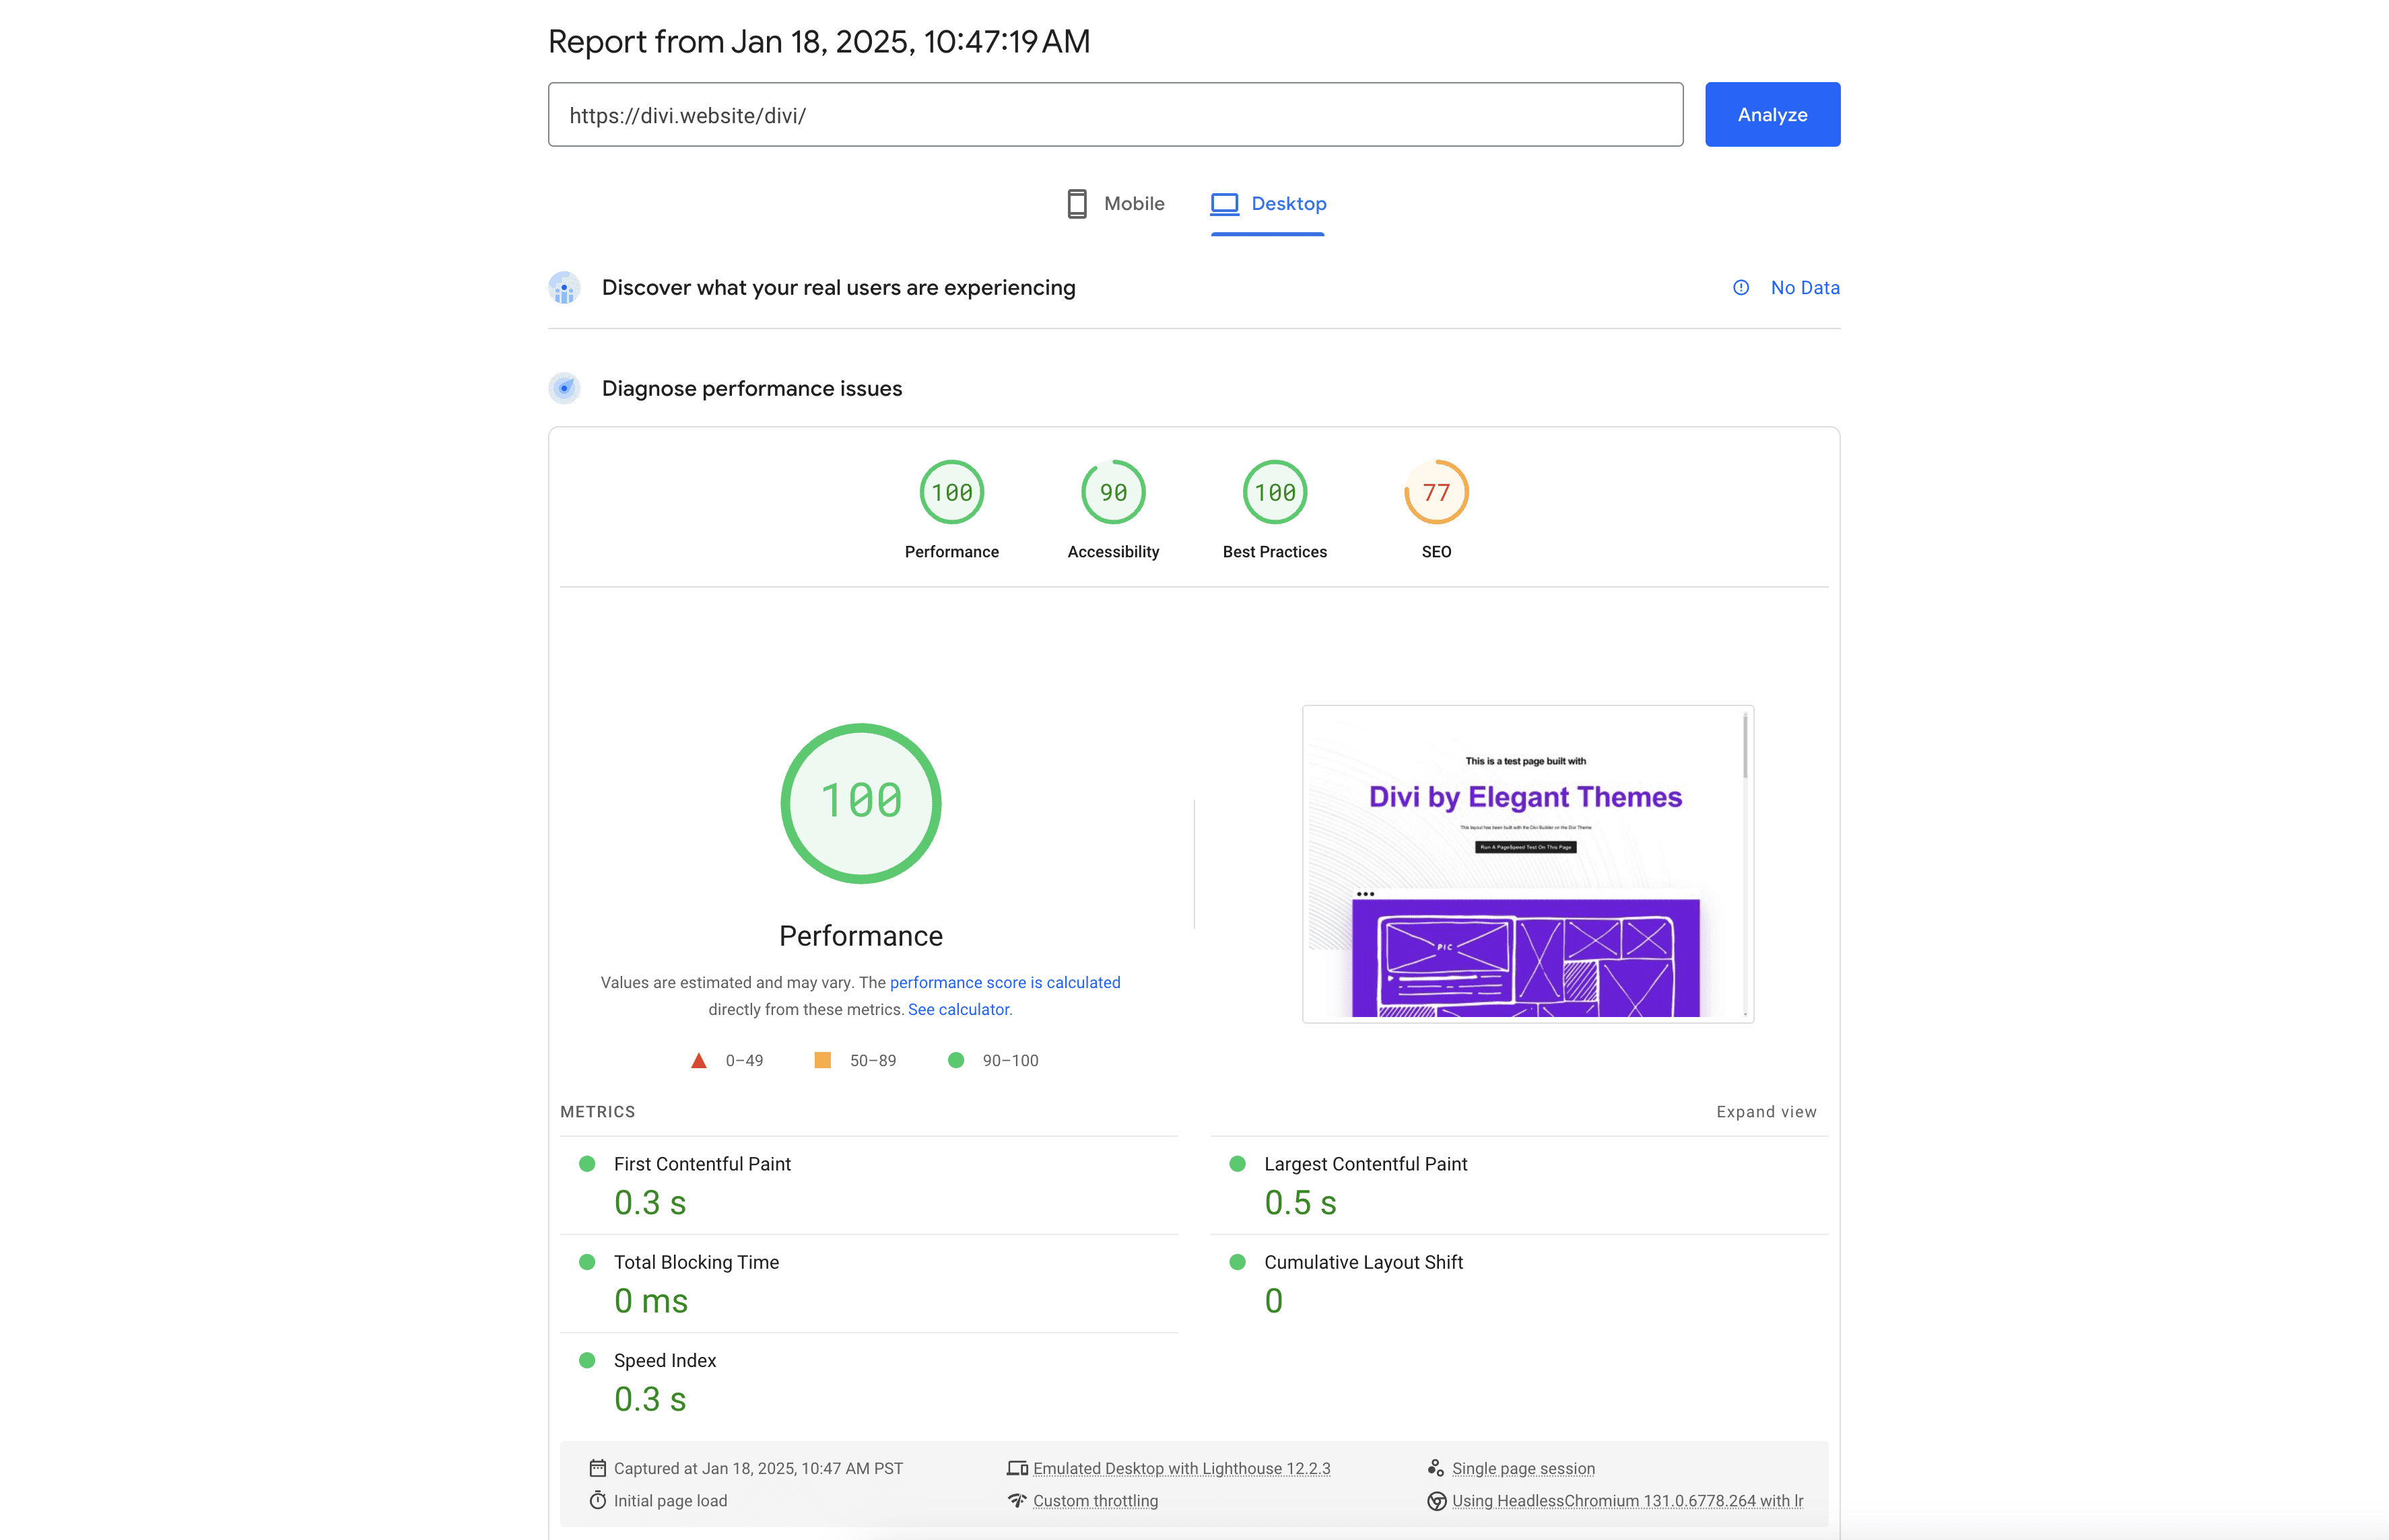
Task: Click the Diagnose performance issues icon
Action: click(x=564, y=388)
